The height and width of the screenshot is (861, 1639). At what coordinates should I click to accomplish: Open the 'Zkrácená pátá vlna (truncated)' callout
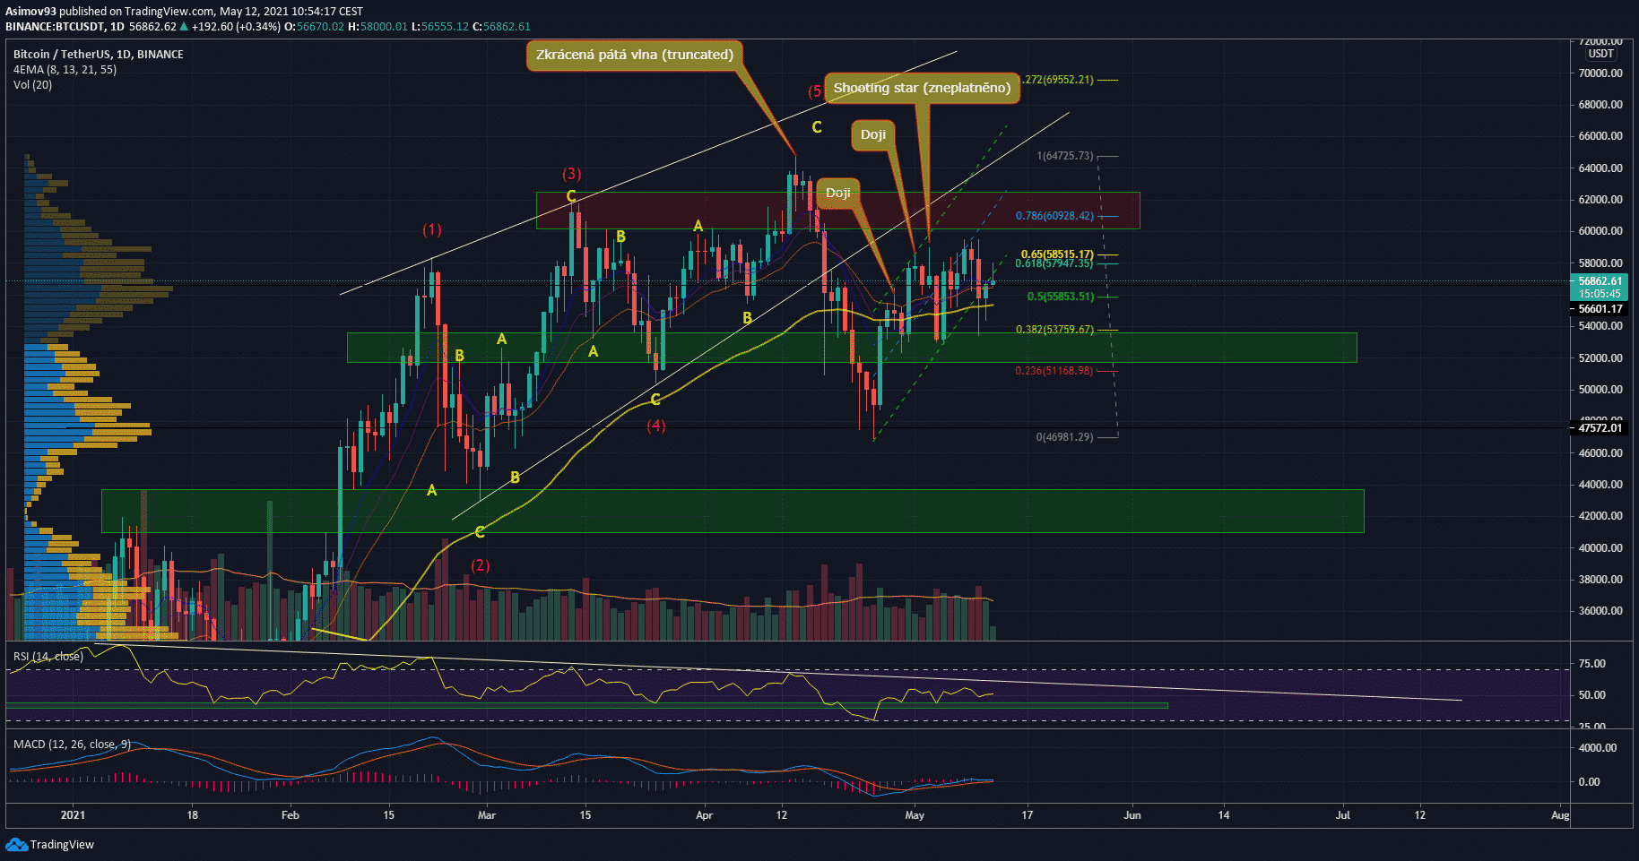[x=634, y=55]
